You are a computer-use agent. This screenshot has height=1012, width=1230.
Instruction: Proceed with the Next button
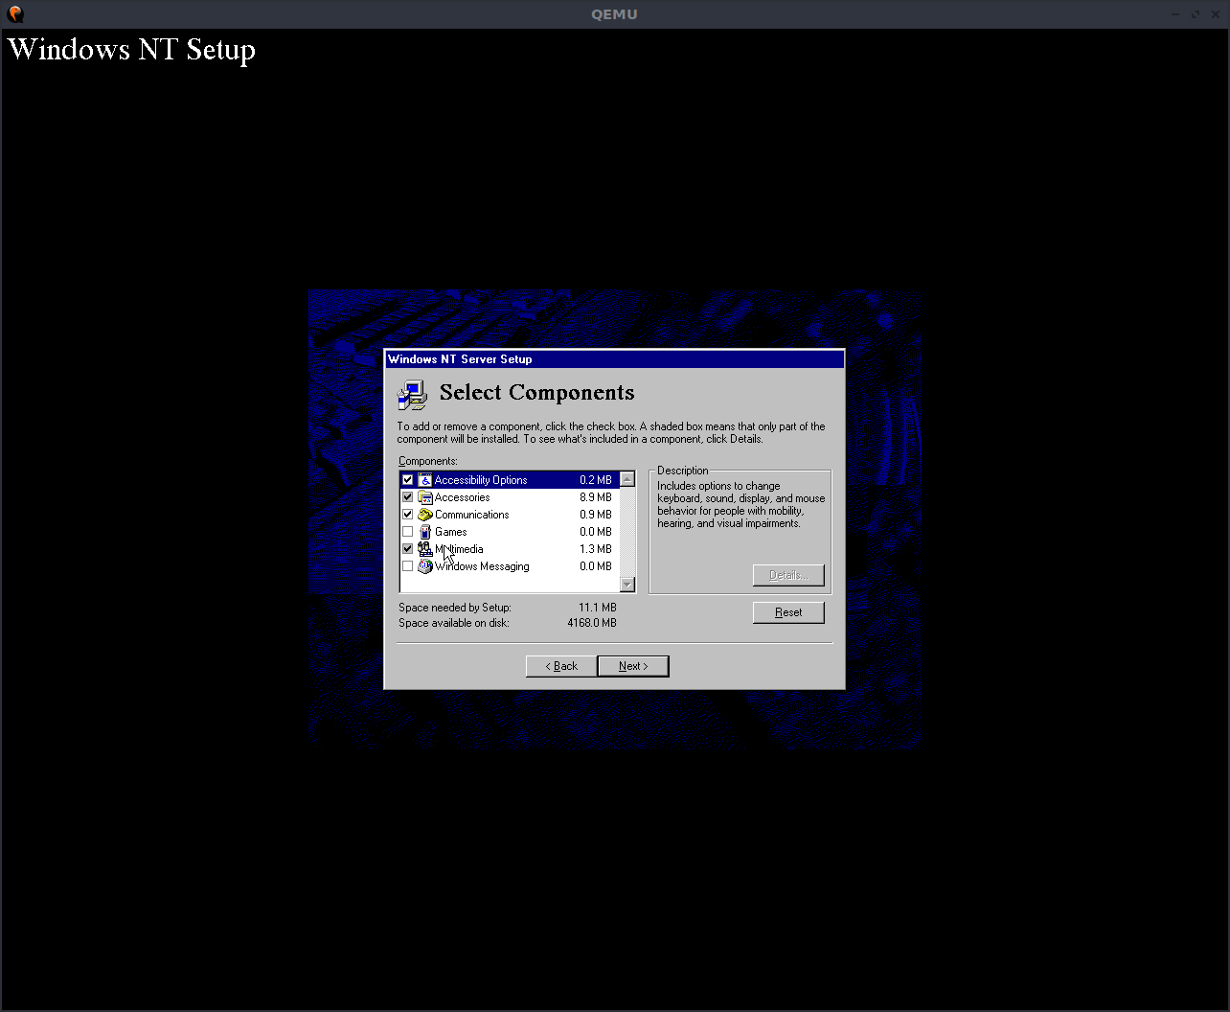[x=633, y=666]
